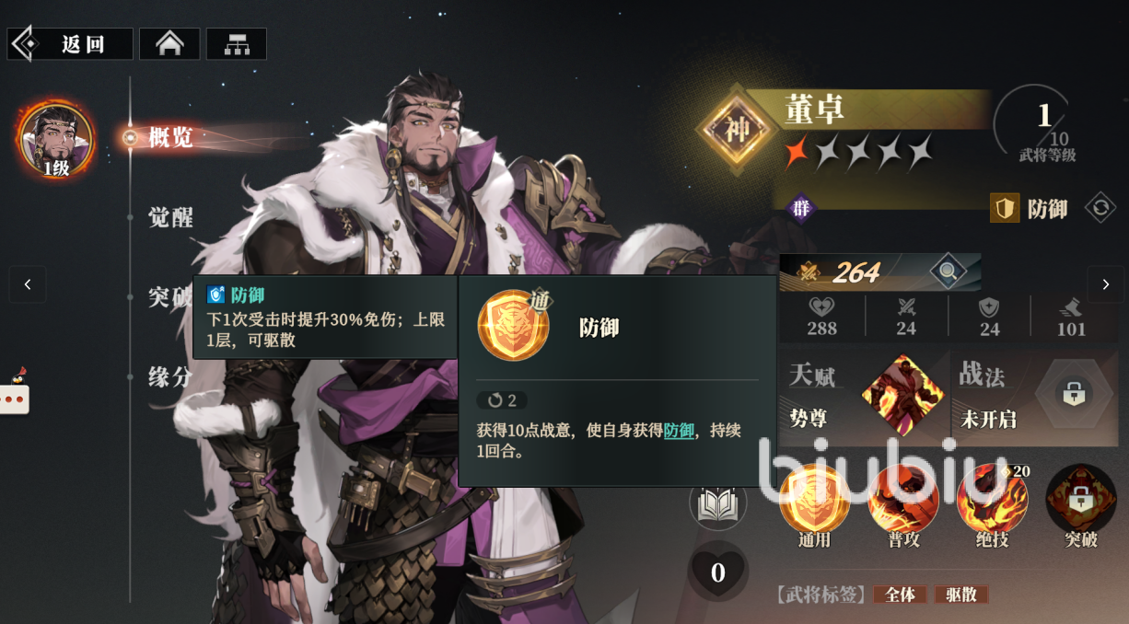Click the 返回 back button
The image size is (1129, 624).
(70, 44)
